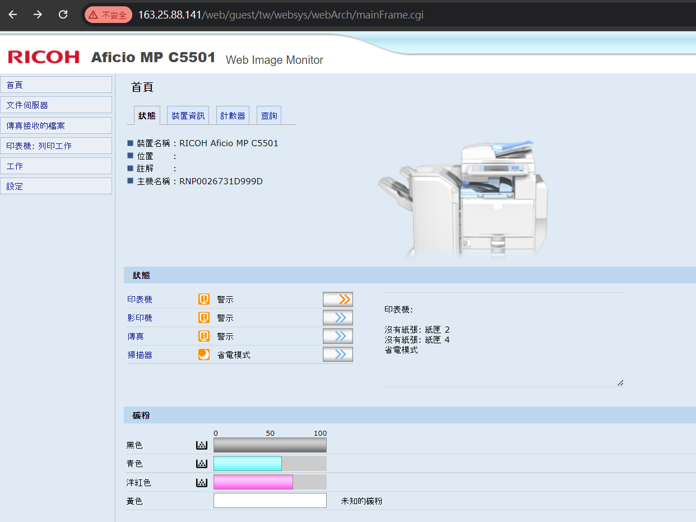
Task: Click the 掃描器 energy saver moon icon
Action: tap(204, 355)
